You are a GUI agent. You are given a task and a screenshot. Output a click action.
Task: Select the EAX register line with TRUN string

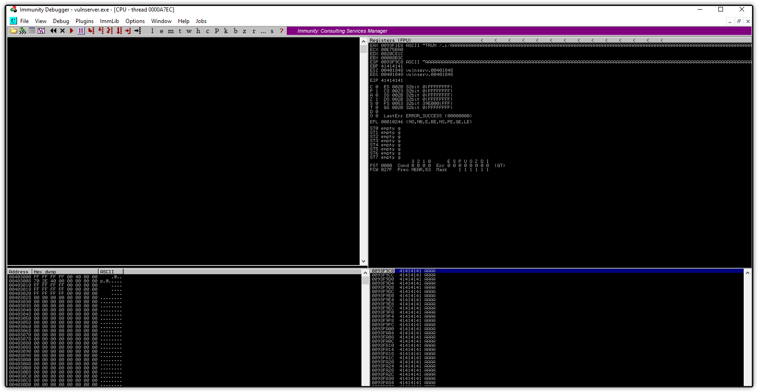[560, 46]
